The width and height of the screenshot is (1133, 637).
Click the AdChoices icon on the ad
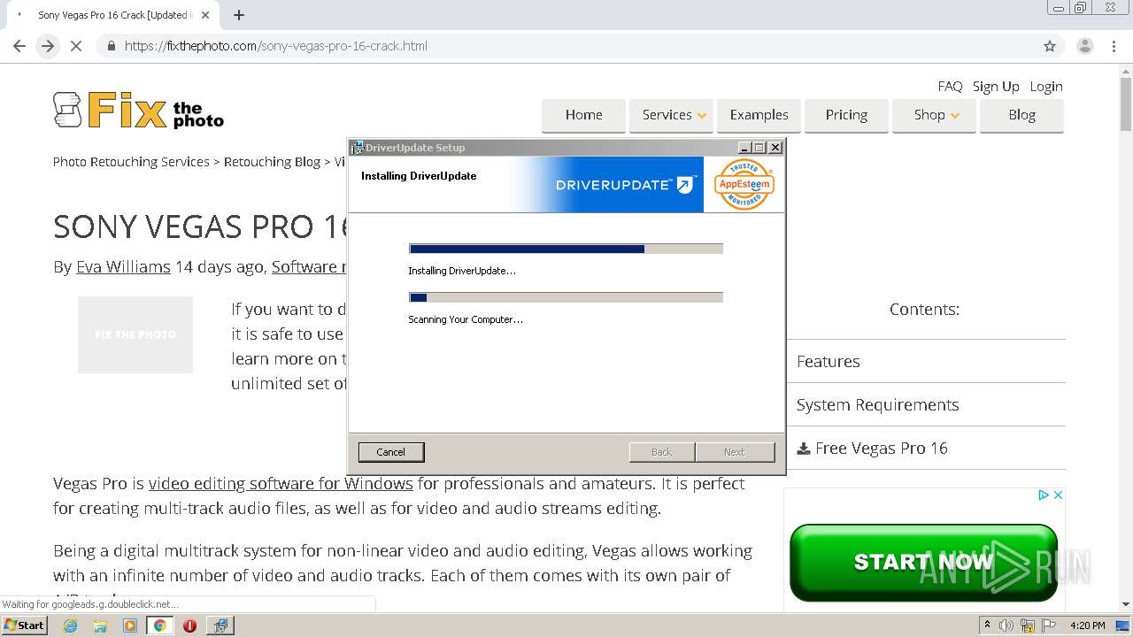[1044, 495]
